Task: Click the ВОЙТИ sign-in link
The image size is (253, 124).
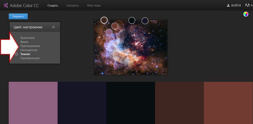Action: click(x=236, y=5)
